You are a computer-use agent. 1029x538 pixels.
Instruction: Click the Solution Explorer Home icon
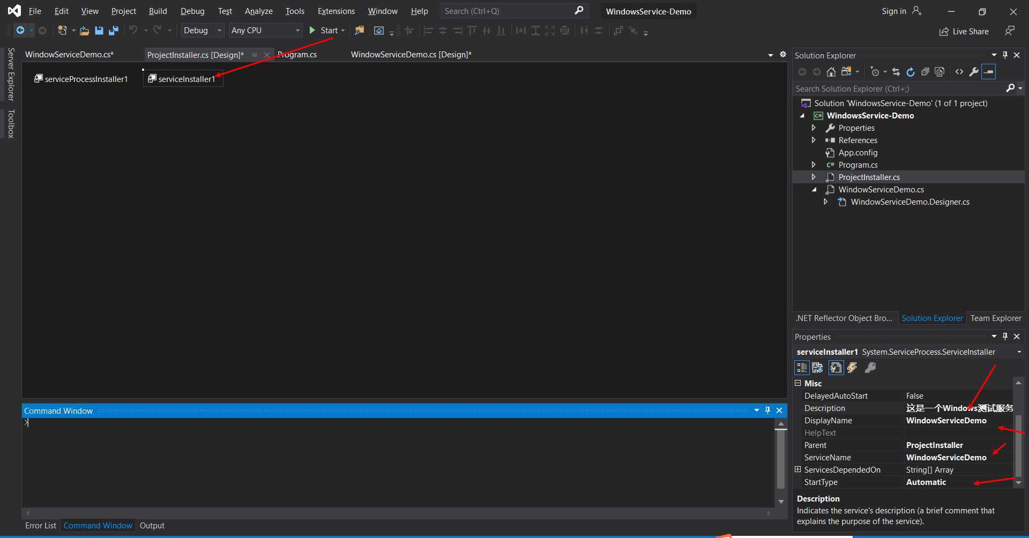click(x=831, y=72)
